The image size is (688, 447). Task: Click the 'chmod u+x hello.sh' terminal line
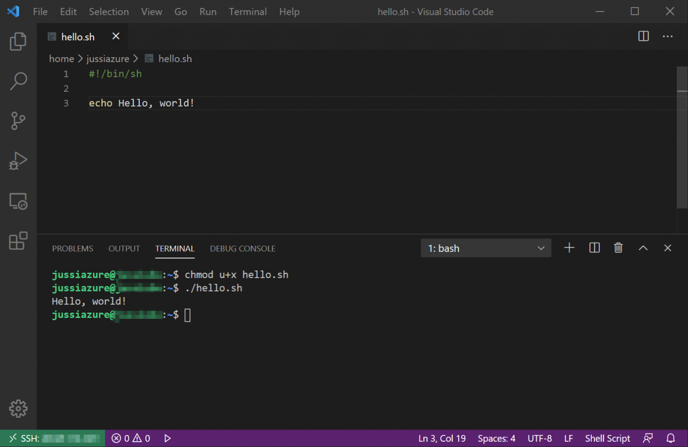coord(236,275)
